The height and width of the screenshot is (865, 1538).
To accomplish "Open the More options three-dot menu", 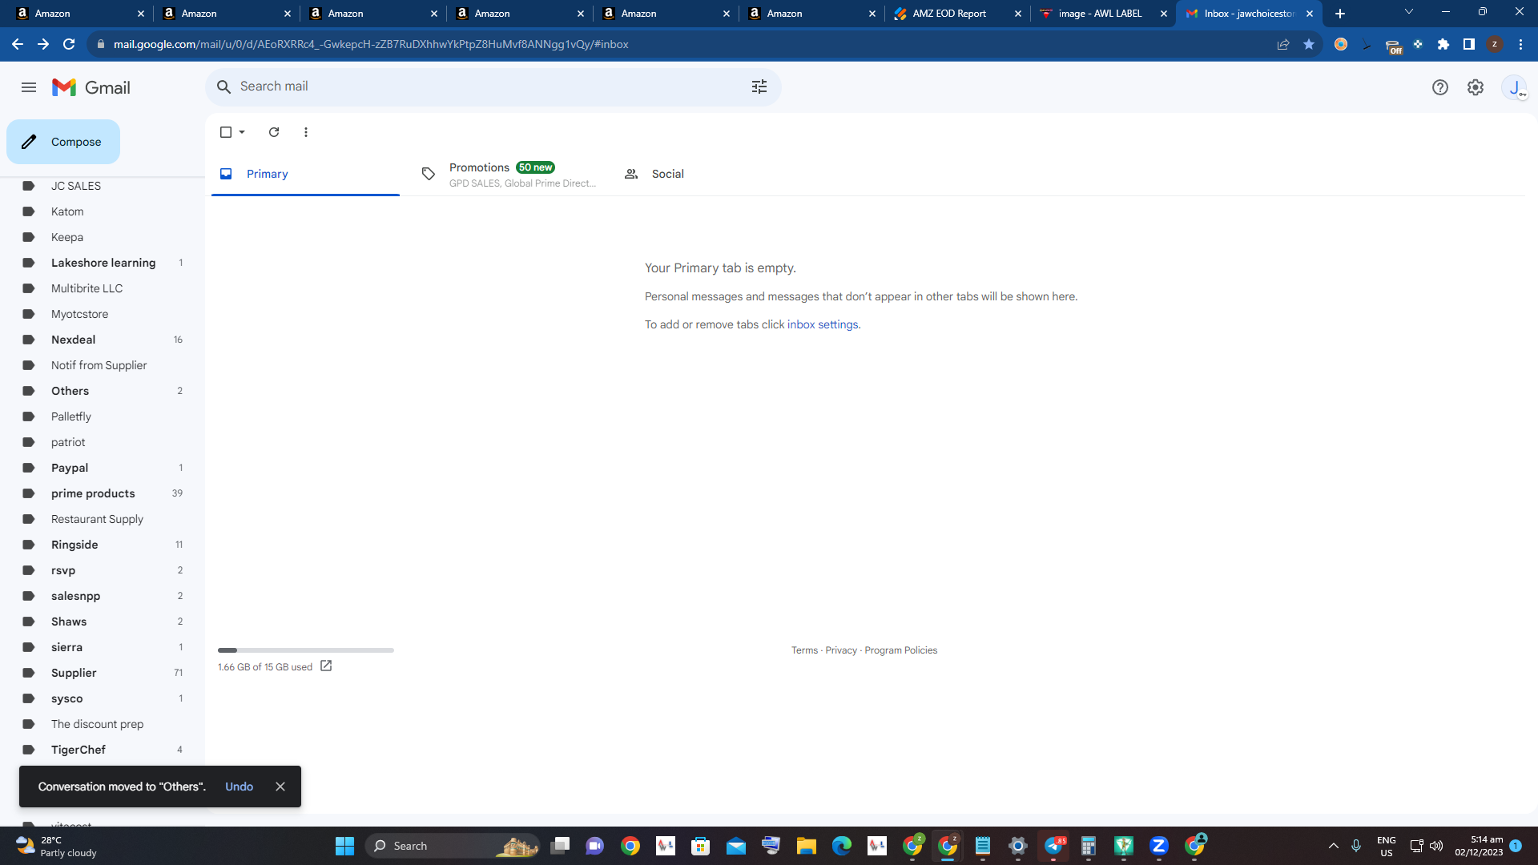I will 306,132.
